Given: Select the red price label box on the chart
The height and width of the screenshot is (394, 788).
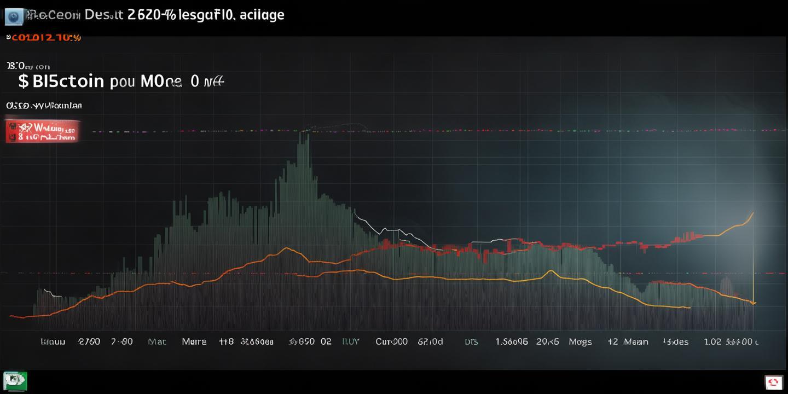Looking at the screenshot, I should pyautogui.click(x=43, y=131).
